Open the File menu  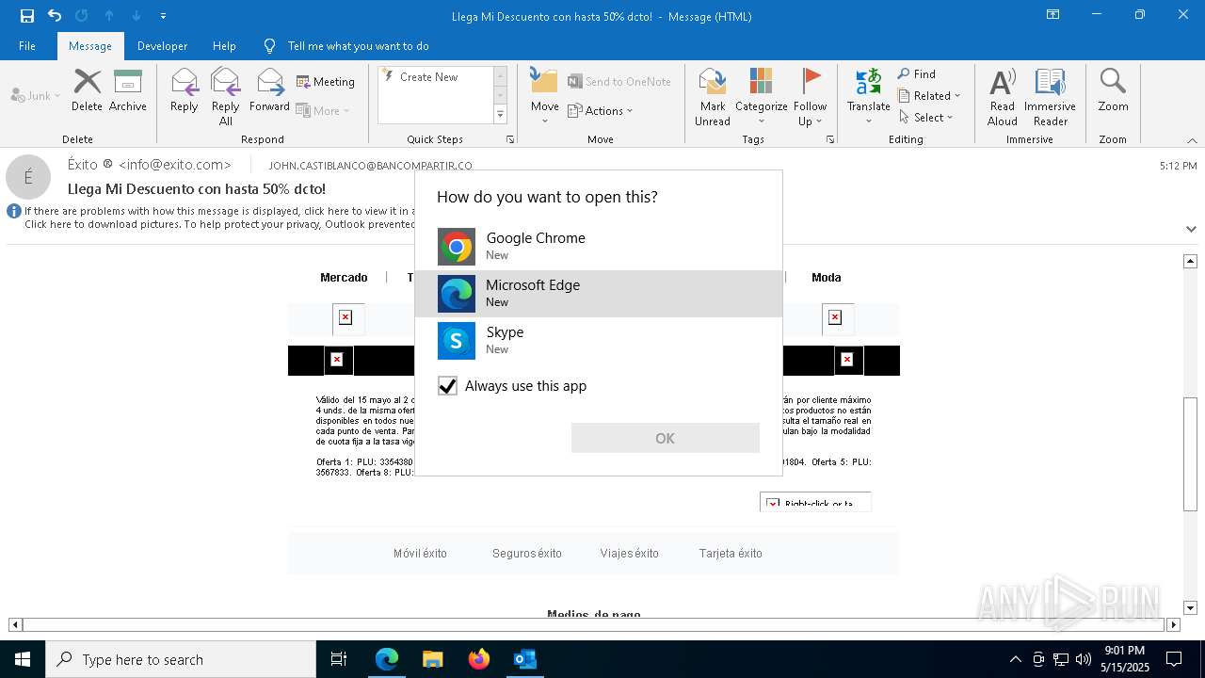coord(27,46)
